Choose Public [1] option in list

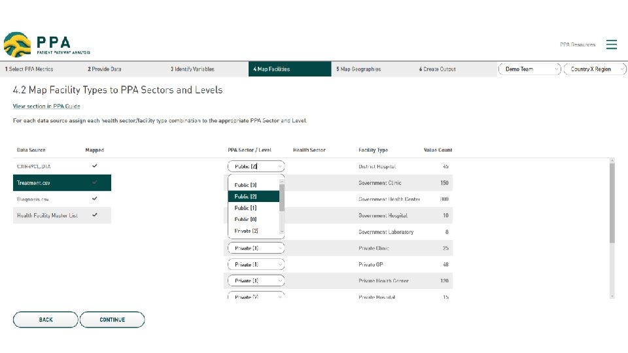(254, 208)
